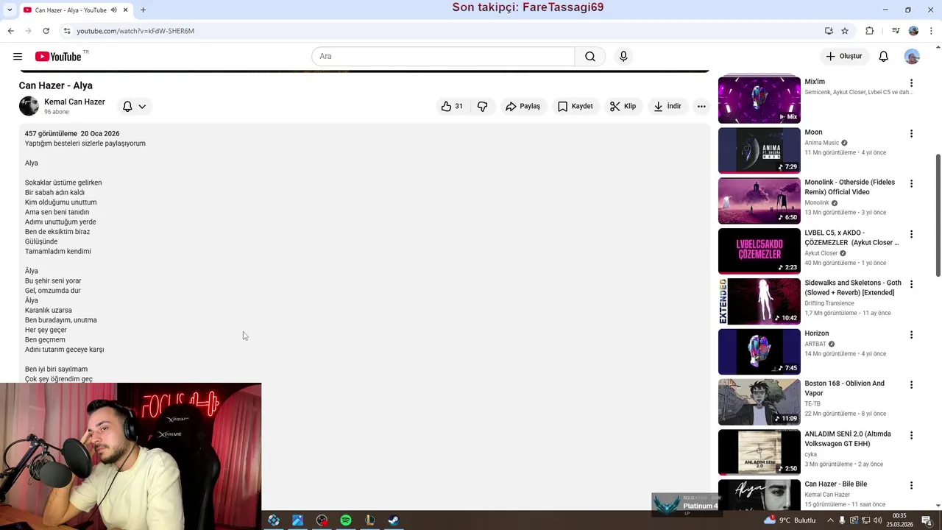Viewport: 942px width, 530px height.
Task: Go back in browser history
Action: click(x=10, y=31)
